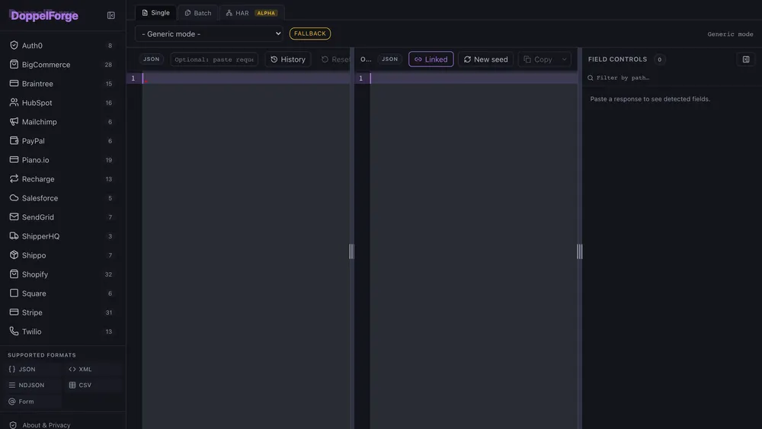Switch to the Single tab
Screen dimensions: 762x429
pos(155,13)
